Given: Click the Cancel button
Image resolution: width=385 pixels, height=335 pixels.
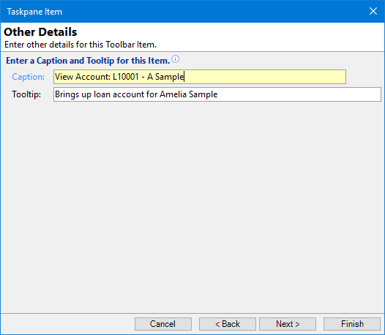Looking at the screenshot, I should [x=163, y=324].
